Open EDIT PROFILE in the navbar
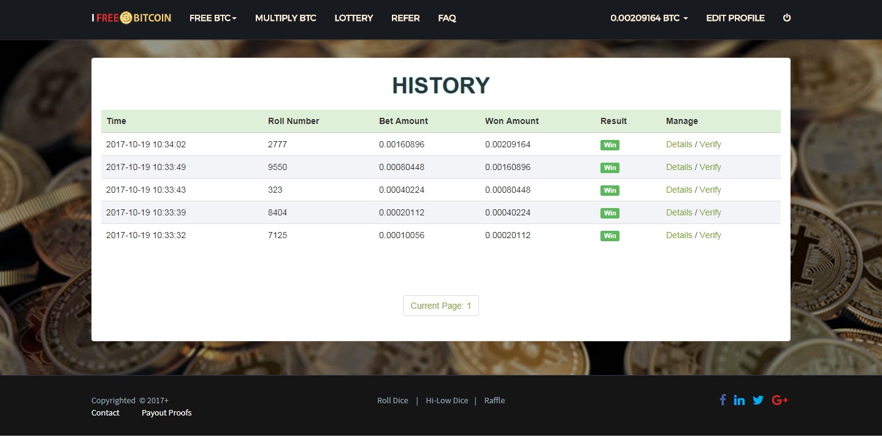This screenshot has width=882, height=437. click(x=735, y=18)
